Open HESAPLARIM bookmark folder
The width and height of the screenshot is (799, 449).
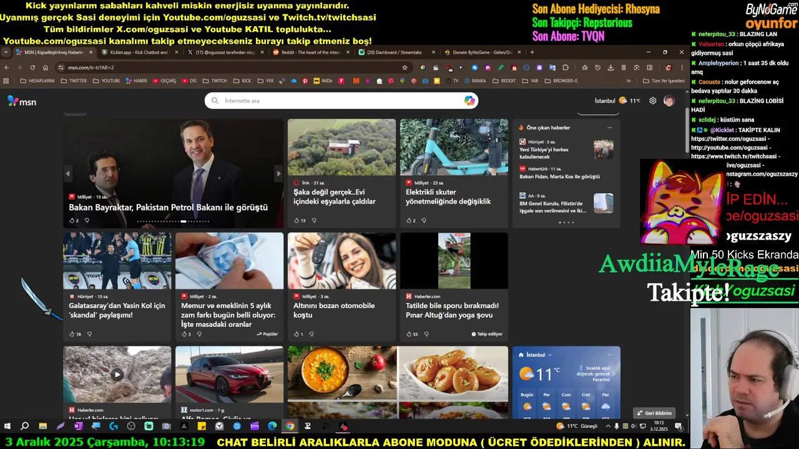(37, 80)
